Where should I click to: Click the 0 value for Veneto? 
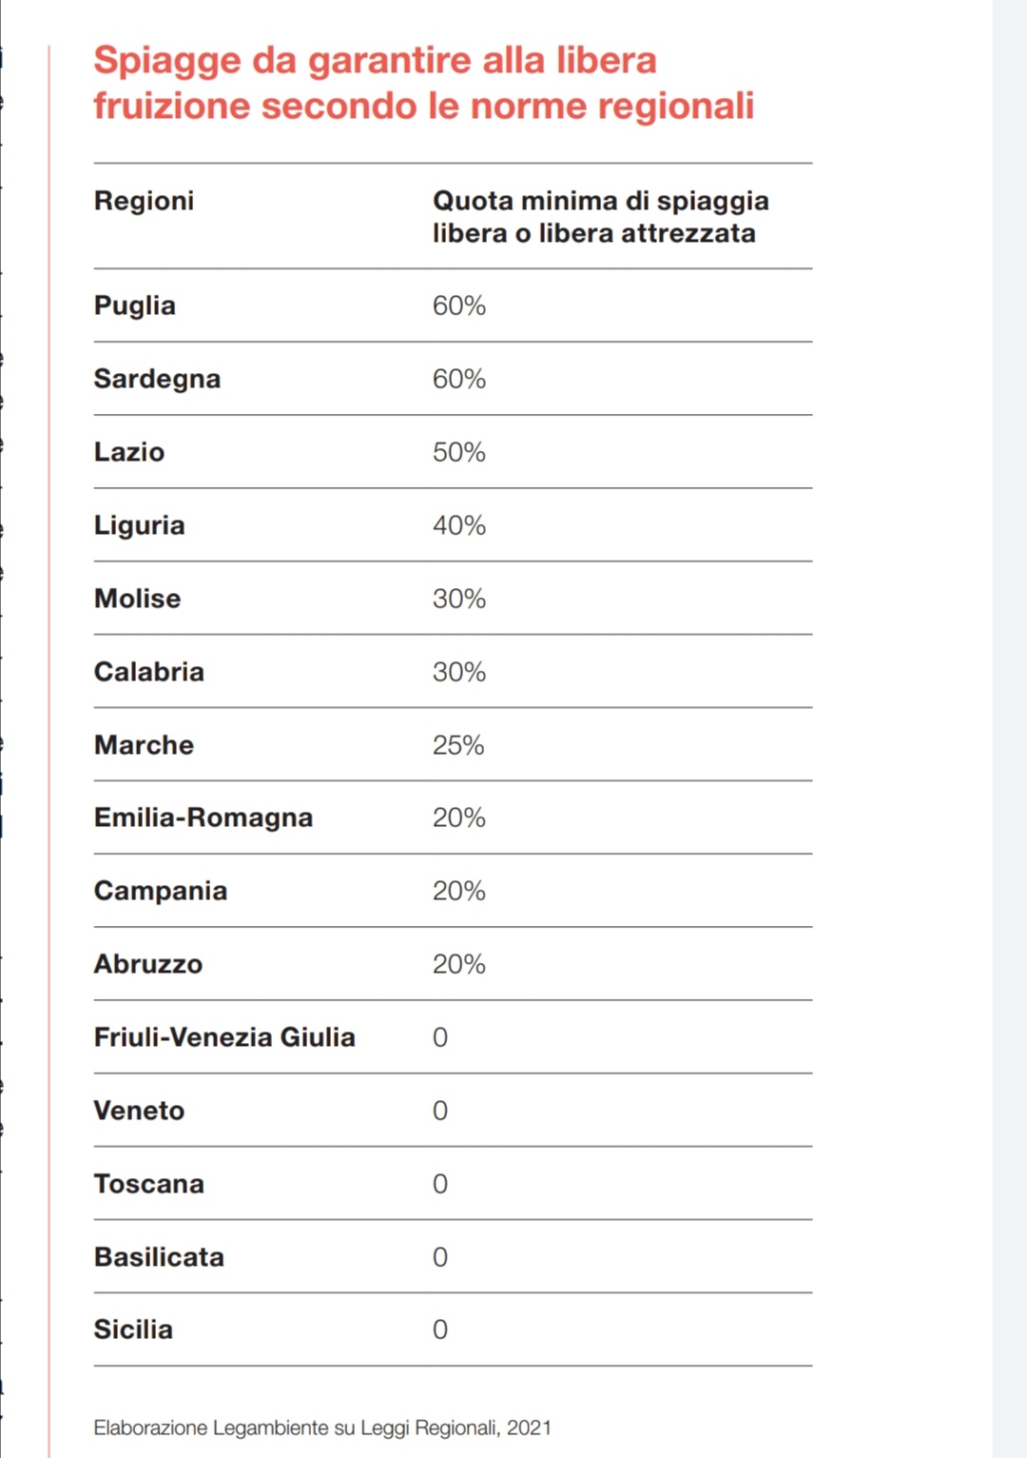pos(440,1111)
